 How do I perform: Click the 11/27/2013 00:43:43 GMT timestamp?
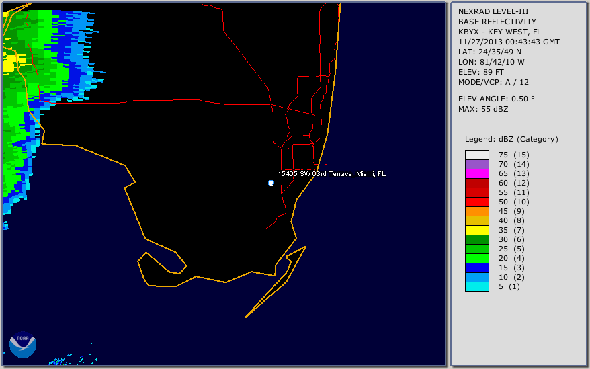click(x=509, y=42)
